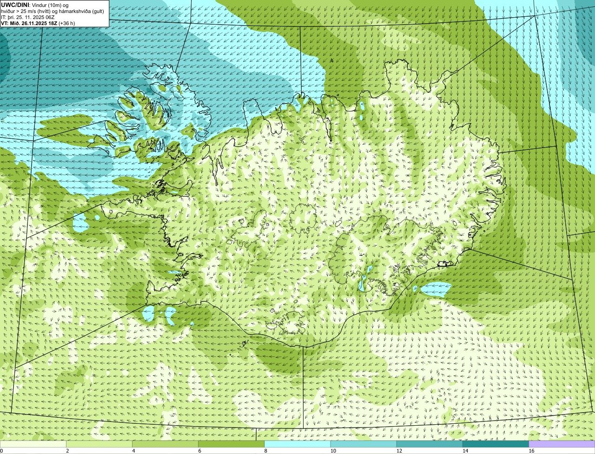Click the light cyan 8–10 m/s legend swatch

[297, 444]
